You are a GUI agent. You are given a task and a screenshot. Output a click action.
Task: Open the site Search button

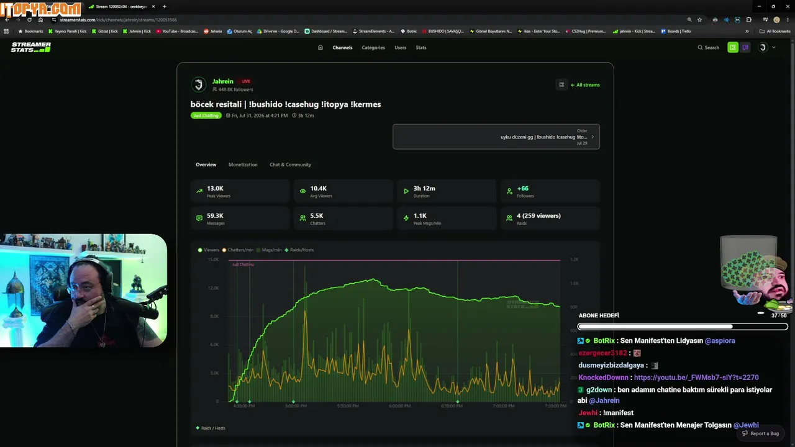[708, 47]
